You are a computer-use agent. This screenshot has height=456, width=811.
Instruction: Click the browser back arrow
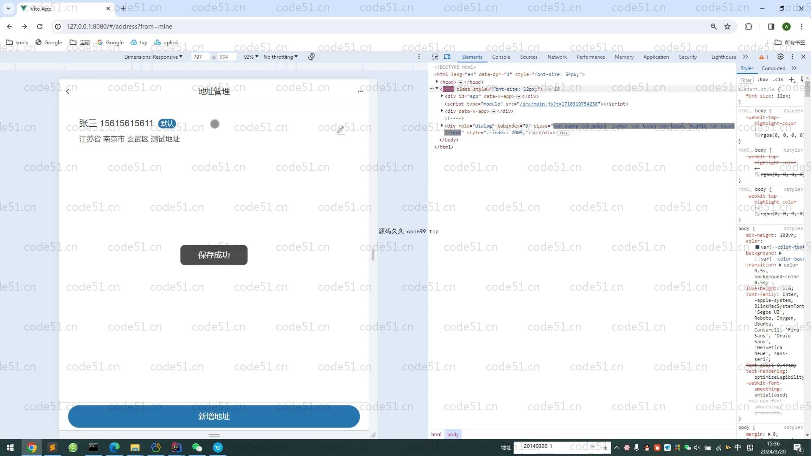click(9, 27)
